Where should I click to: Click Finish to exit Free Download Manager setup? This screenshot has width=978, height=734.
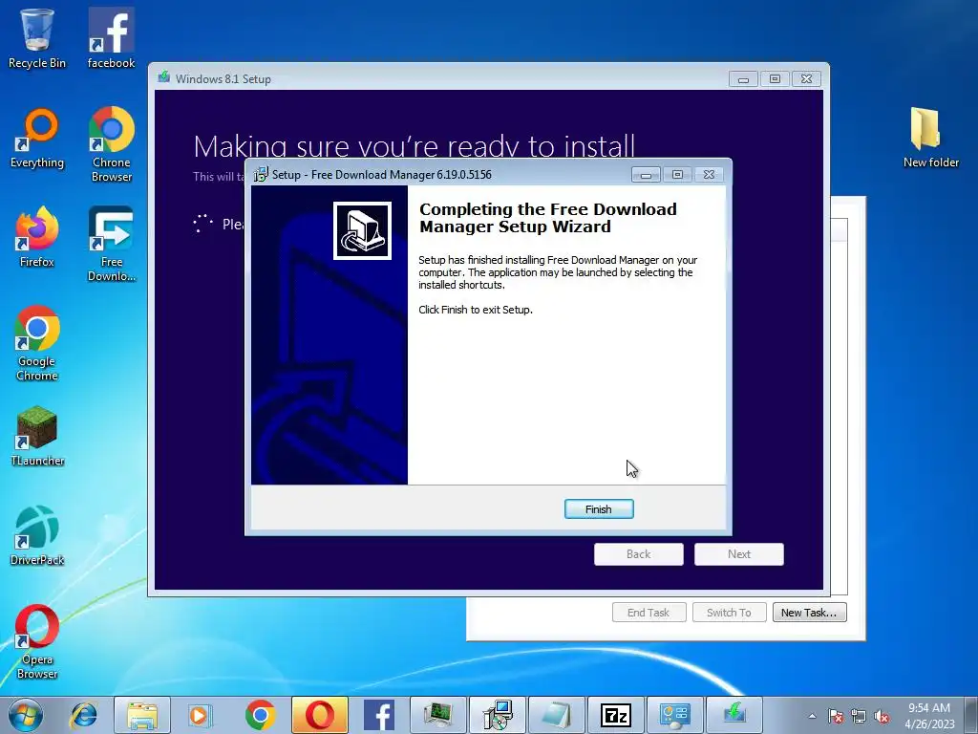click(599, 509)
